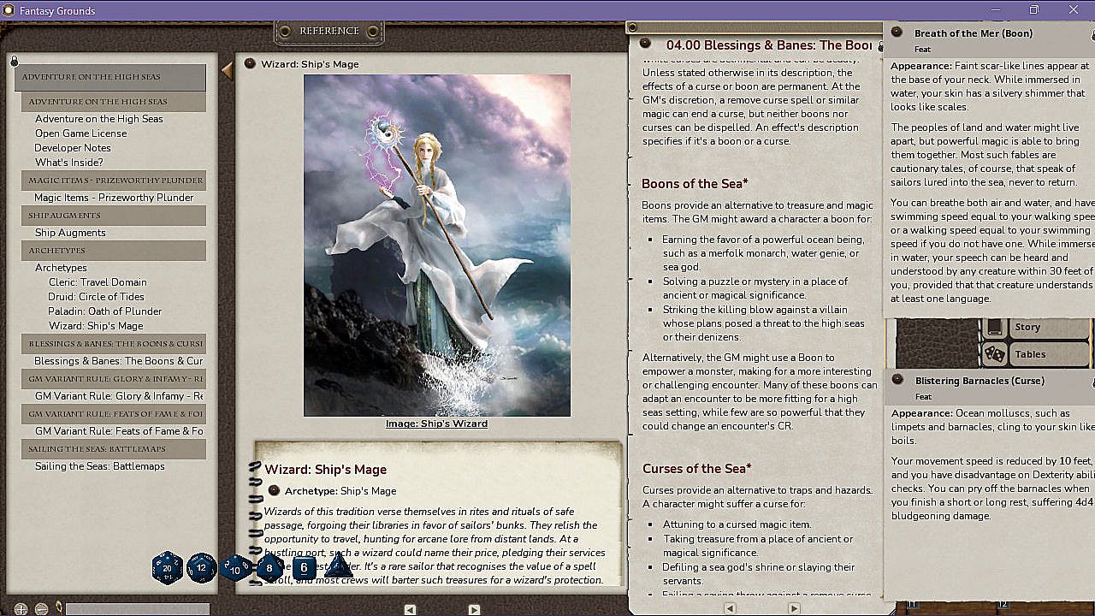Collapse the Archetypes section header
This screenshot has height=616, width=1095.
click(x=114, y=250)
